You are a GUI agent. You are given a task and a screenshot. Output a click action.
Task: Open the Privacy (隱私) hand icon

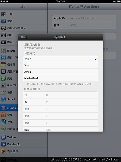[x=3, y=42]
